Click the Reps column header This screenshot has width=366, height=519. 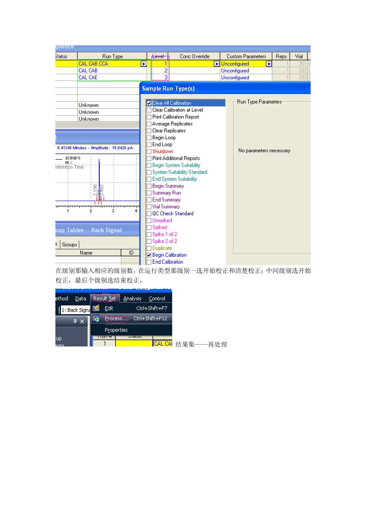coord(281,56)
